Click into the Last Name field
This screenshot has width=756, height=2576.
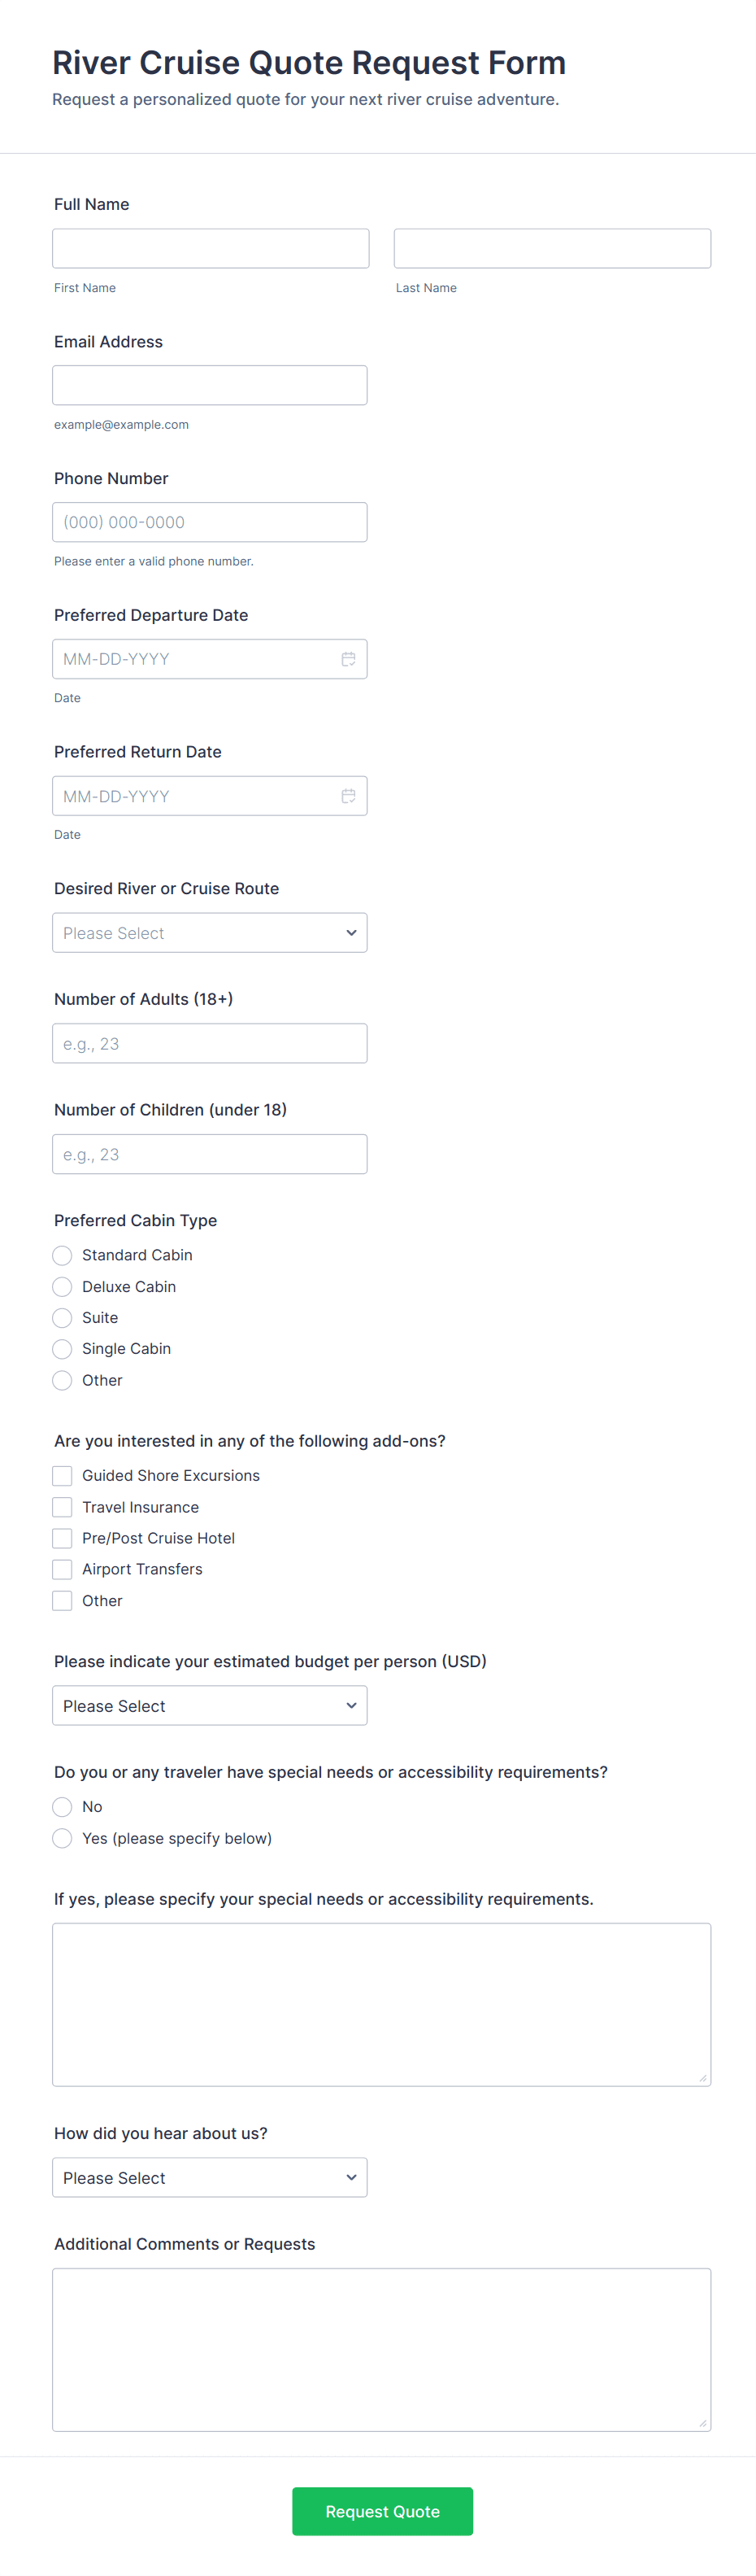pyautogui.click(x=552, y=248)
